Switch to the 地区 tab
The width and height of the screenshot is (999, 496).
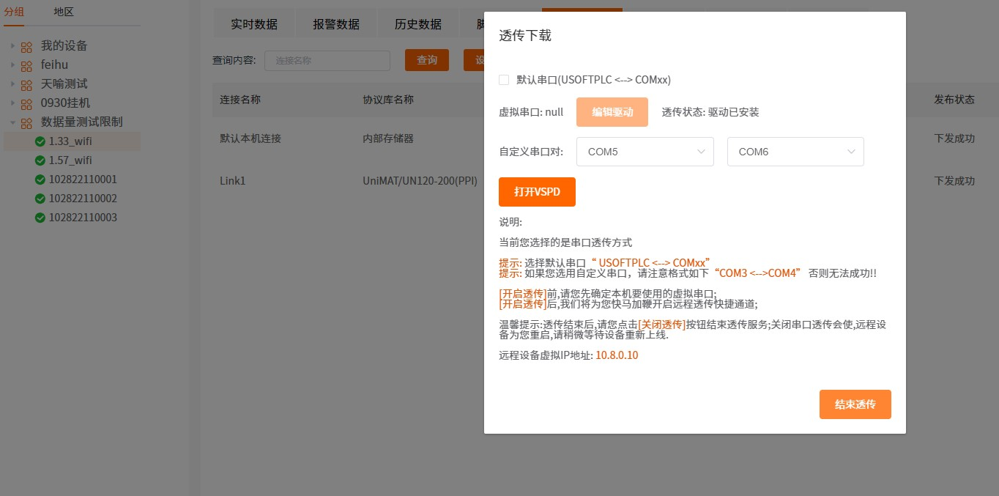point(64,12)
